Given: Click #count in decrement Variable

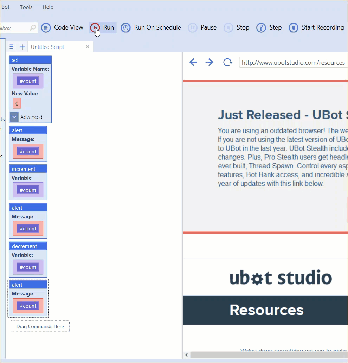Looking at the screenshot, I should point(28,267).
